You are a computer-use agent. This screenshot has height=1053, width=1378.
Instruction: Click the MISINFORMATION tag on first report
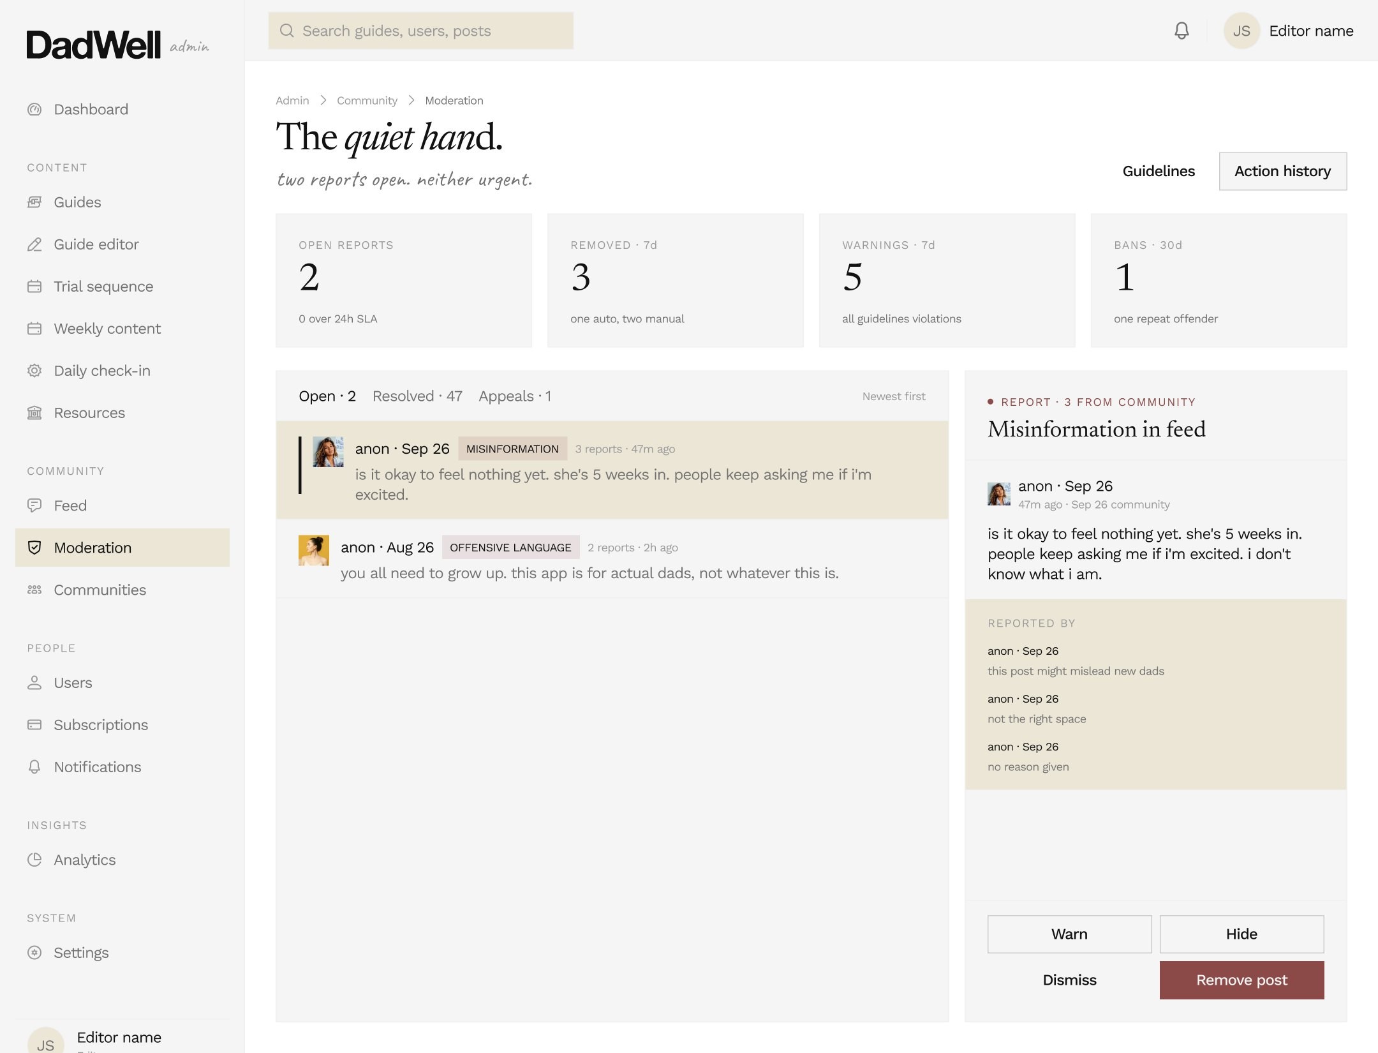coord(512,449)
